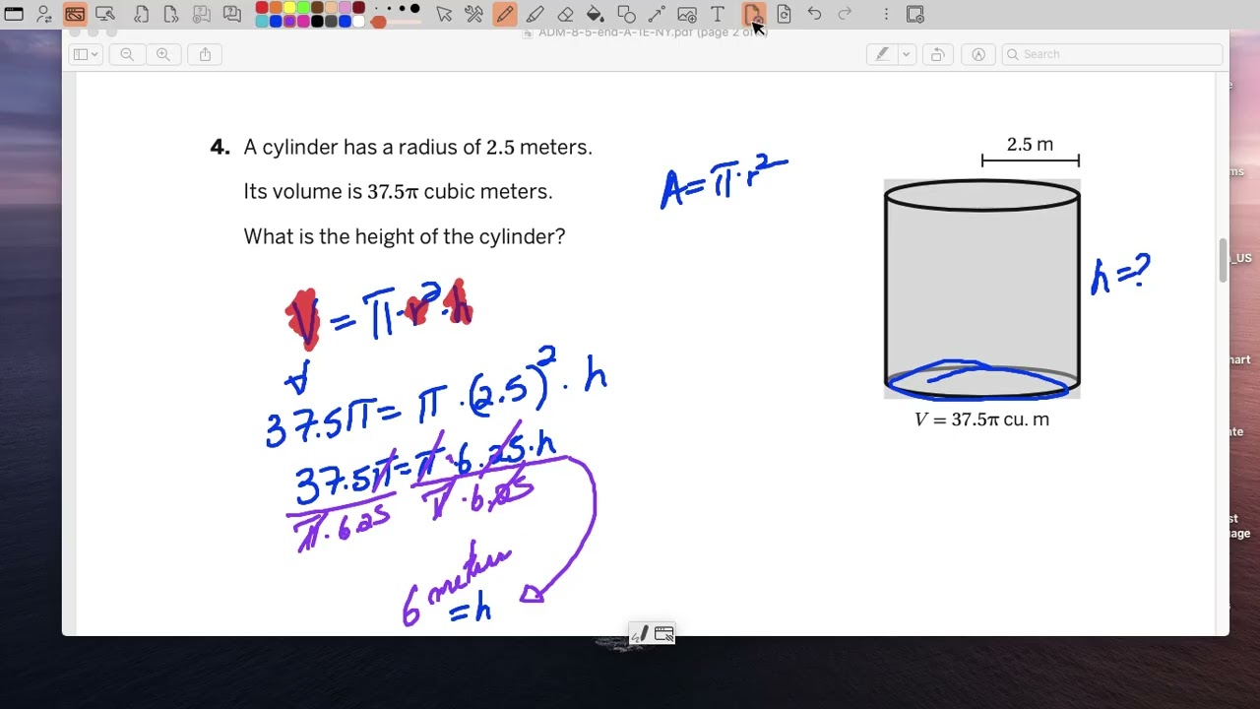Choose the largest pen dot size

click(x=414, y=8)
